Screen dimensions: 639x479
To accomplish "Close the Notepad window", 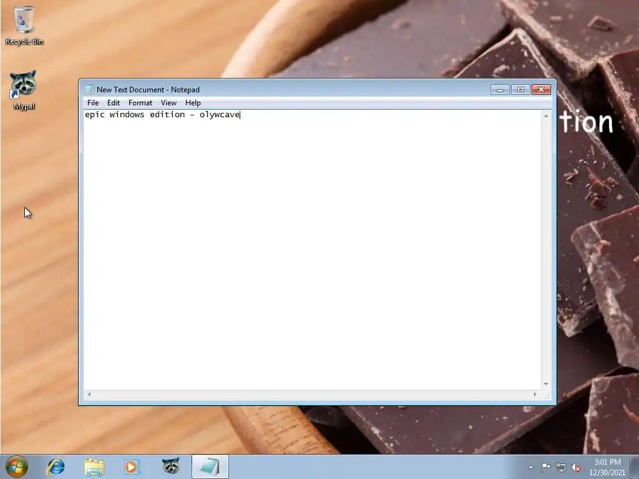I will tap(541, 90).
